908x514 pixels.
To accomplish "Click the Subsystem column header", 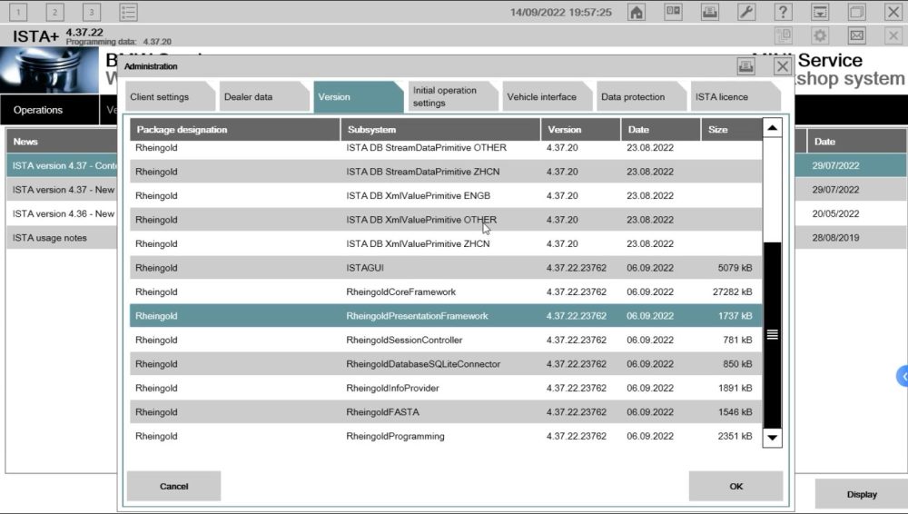I will [x=440, y=130].
